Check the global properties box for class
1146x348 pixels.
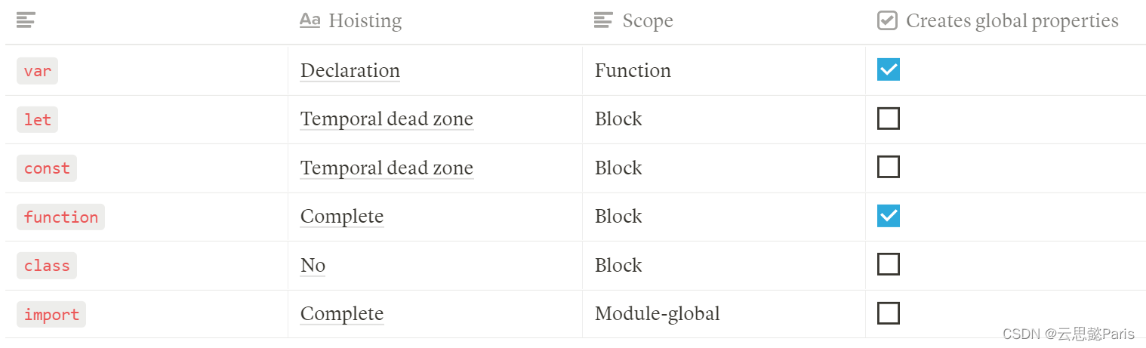point(889,264)
